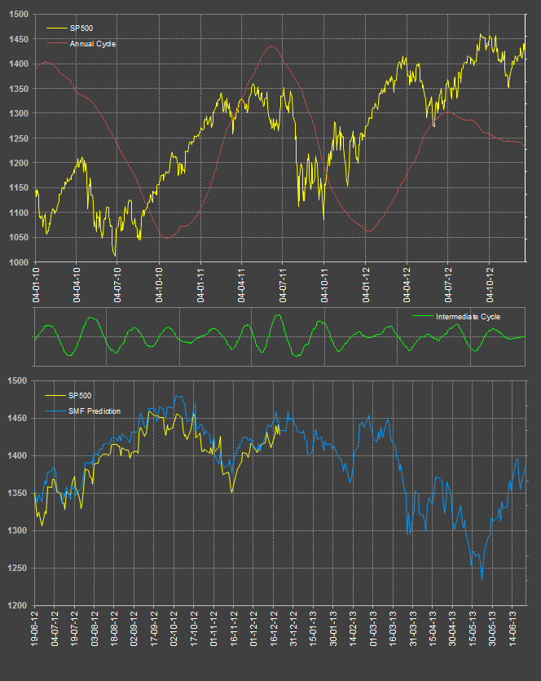Viewport: 541px width, 681px height.
Task: Click the '16-03-13' date label
Action: point(394,628)
